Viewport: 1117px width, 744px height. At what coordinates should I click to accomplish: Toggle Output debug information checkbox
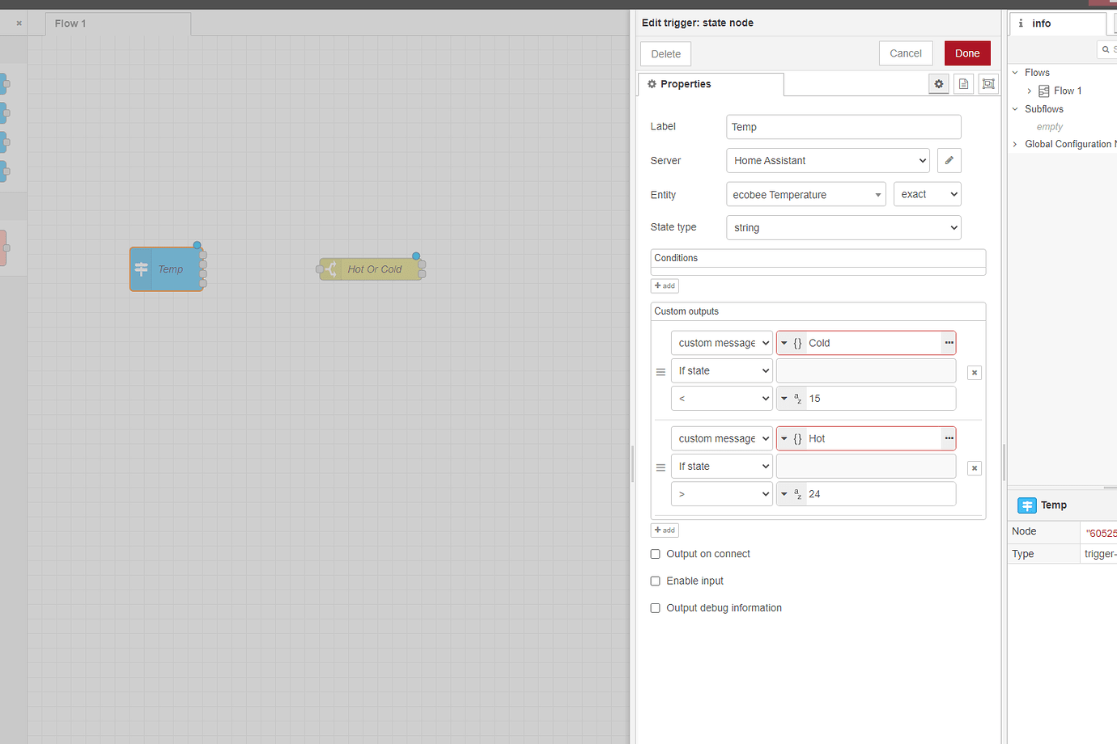click(x=656, y=608)
